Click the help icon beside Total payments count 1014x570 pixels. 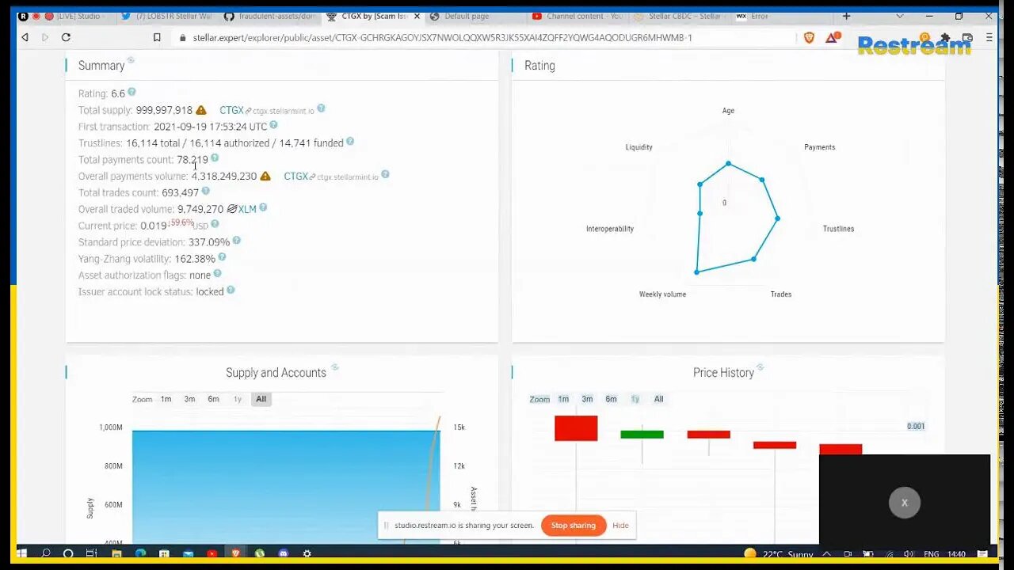pos(215,158)
